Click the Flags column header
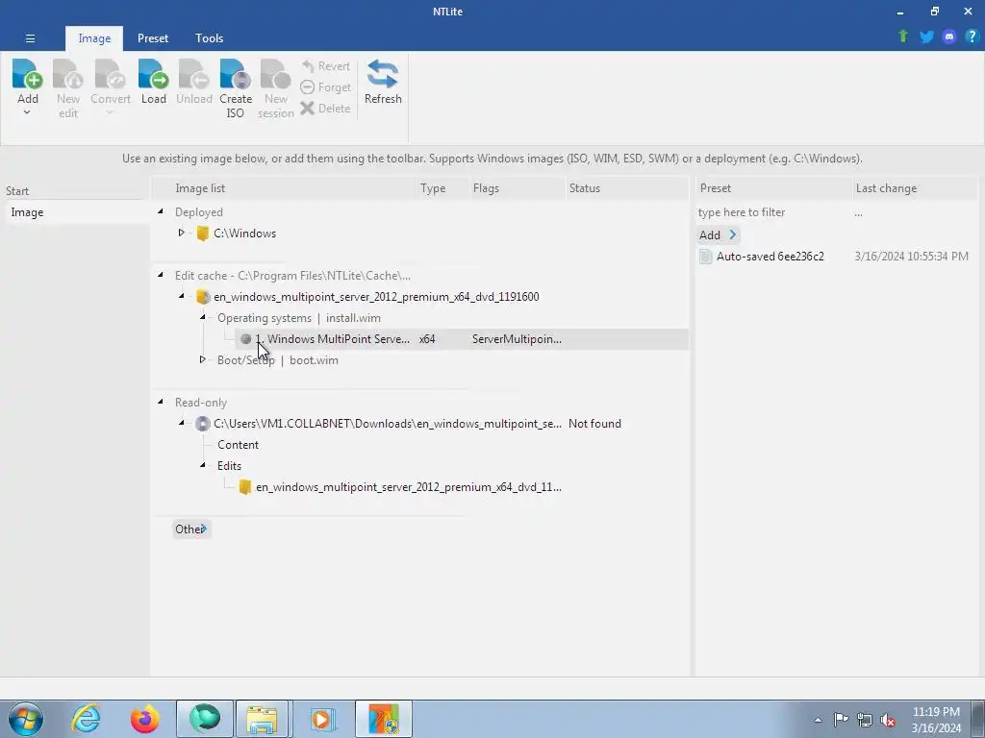This screenshot has height=738, width=985. point(518,188)
